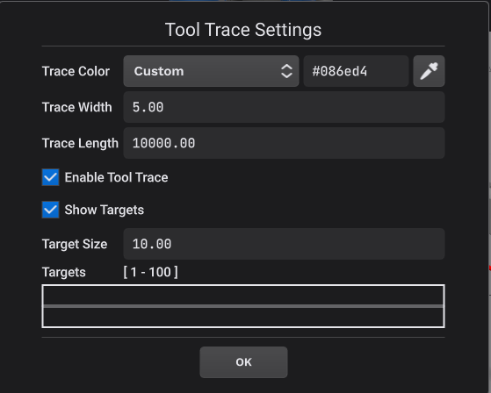The width and height of the screenshot is (491, 393).
Task: Confirm settings with the OK button
Action: click(243, 362)
